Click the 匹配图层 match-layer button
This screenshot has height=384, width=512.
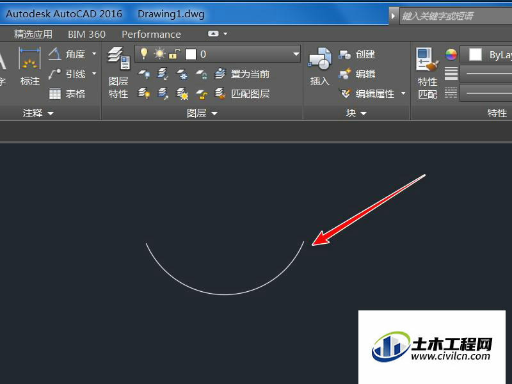pos(242,94)
